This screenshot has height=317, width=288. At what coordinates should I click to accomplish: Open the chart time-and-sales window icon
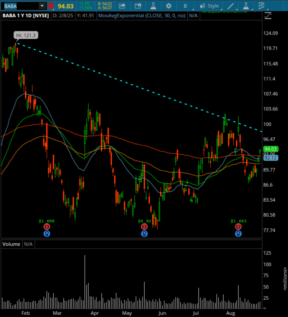pos(138,6)
